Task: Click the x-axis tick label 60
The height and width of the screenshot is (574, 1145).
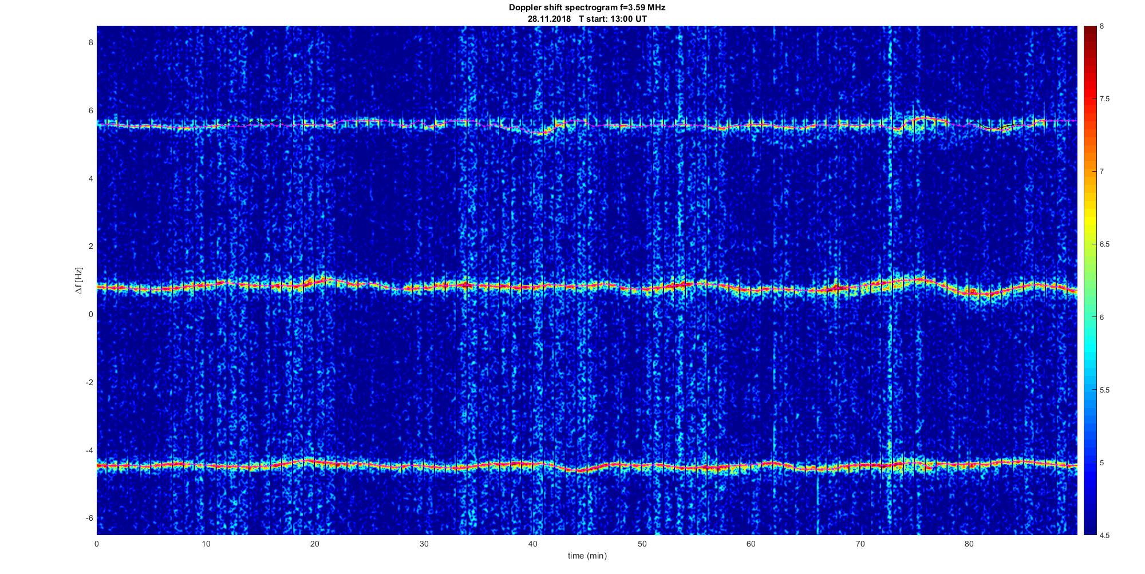Action: pyautogui.click(x=751, y=544)
